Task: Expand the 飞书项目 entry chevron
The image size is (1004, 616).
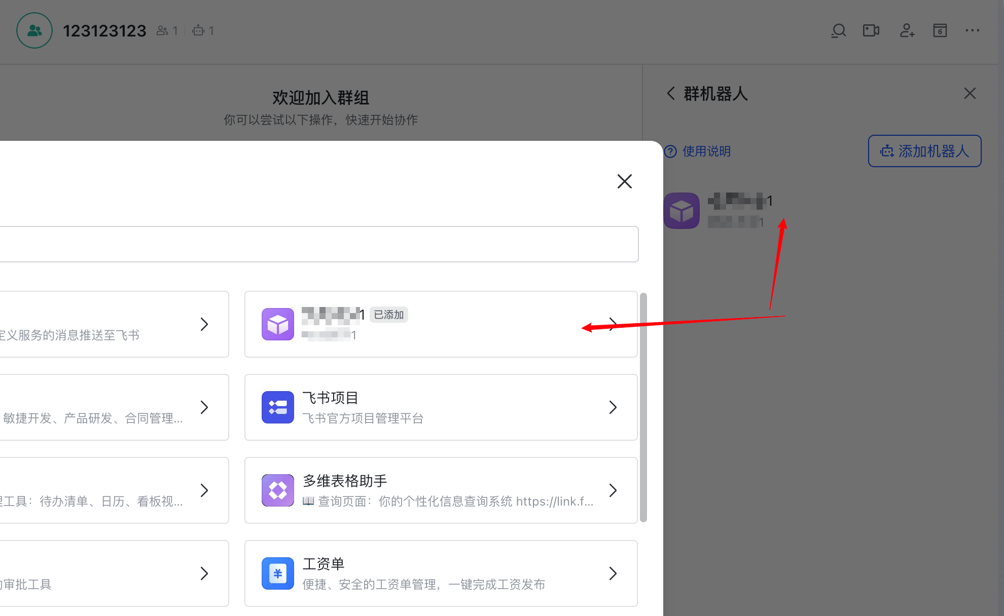Action: 613,407
